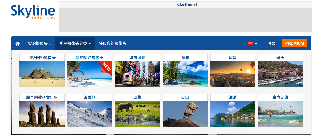The width and height of the screenshot is (312, 135).
Task: Open the 火山 volcano eruption thumbnail
Action: 185,114
